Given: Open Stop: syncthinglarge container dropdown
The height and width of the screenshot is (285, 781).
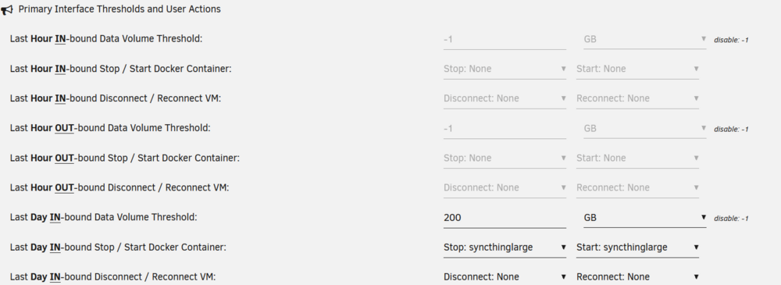Looking at the screenshot, I should (505, 248).
